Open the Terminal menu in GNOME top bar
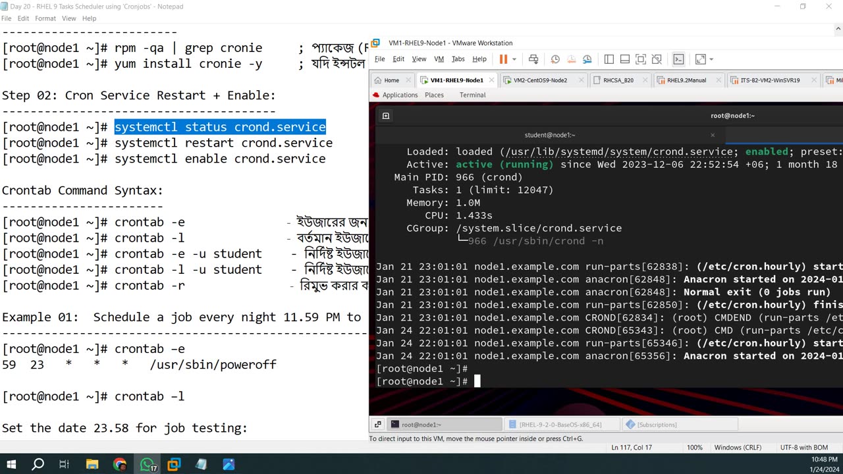 (472, 95)
